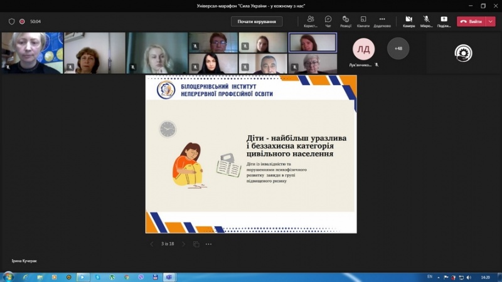Select the ЛД participant avatar

pos(363,48)
